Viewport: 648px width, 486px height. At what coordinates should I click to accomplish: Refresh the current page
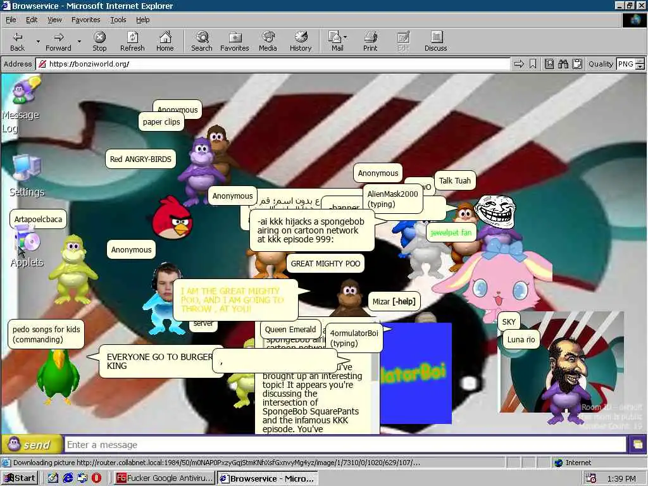point(132,41)
